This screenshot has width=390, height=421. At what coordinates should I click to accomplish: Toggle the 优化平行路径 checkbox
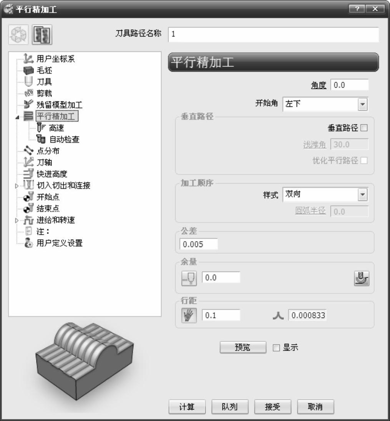point(364,161)
